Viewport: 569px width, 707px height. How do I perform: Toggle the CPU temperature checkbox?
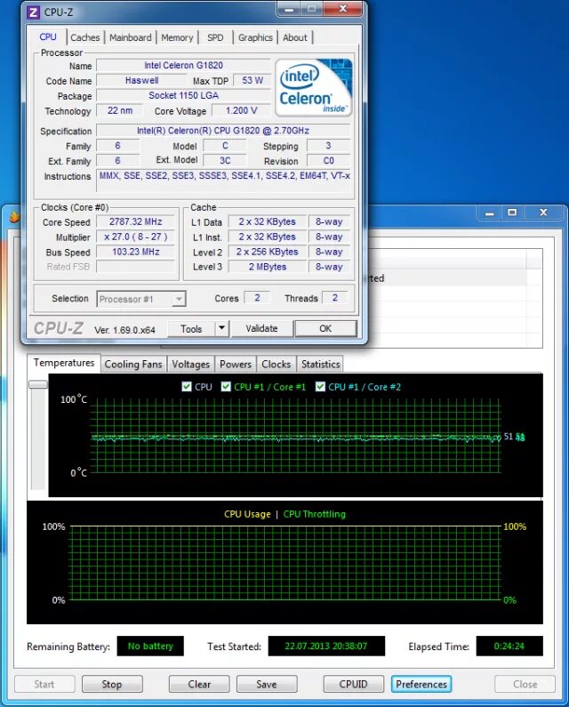click(187, 387)
